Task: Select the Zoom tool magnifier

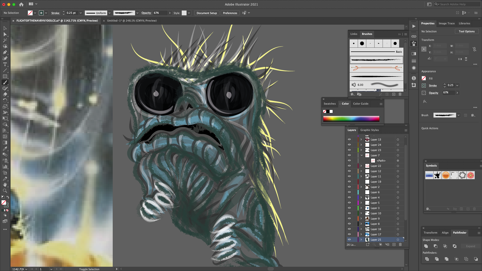Action: (x=5, y=191)
